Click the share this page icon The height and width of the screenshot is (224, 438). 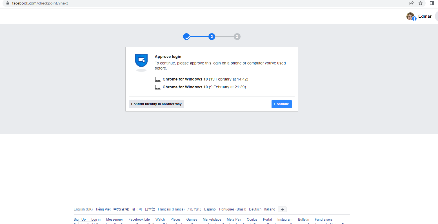[x=412, y=3]
